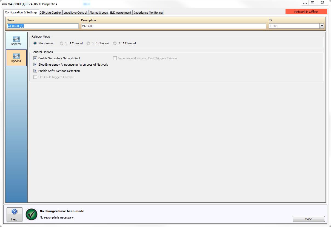Viewport: 331px width, 227px height.
Task: Toggle ELD Fault Triggers Failover checkbox
Action: (35, 77)
